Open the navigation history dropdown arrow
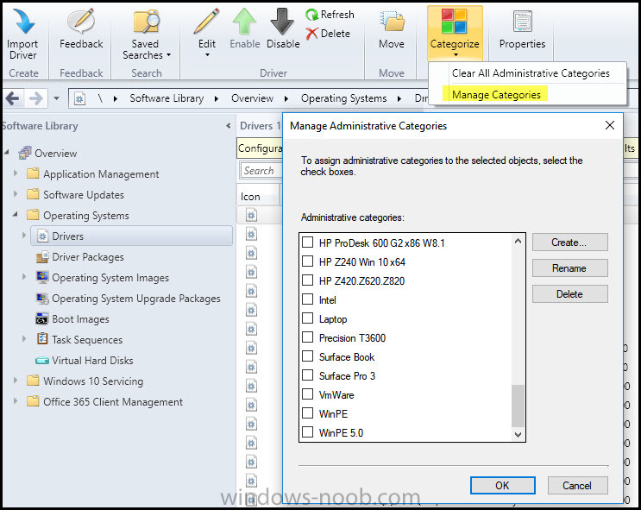 point(56,98)
